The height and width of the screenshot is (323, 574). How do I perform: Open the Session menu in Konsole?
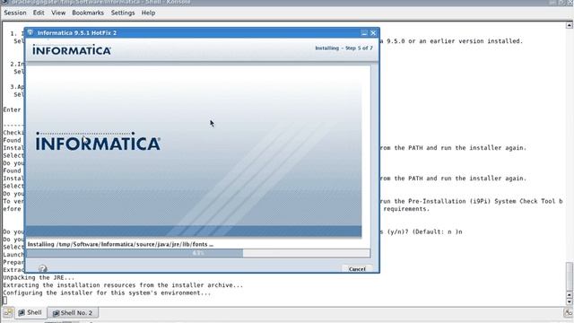click(x=15, y=13)
